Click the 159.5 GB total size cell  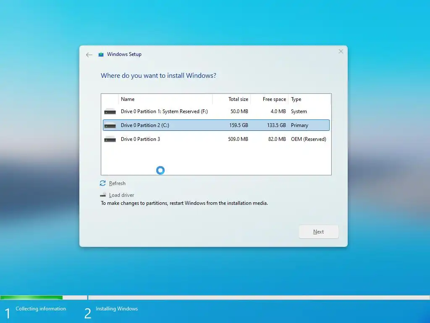[x=239, y=125]
